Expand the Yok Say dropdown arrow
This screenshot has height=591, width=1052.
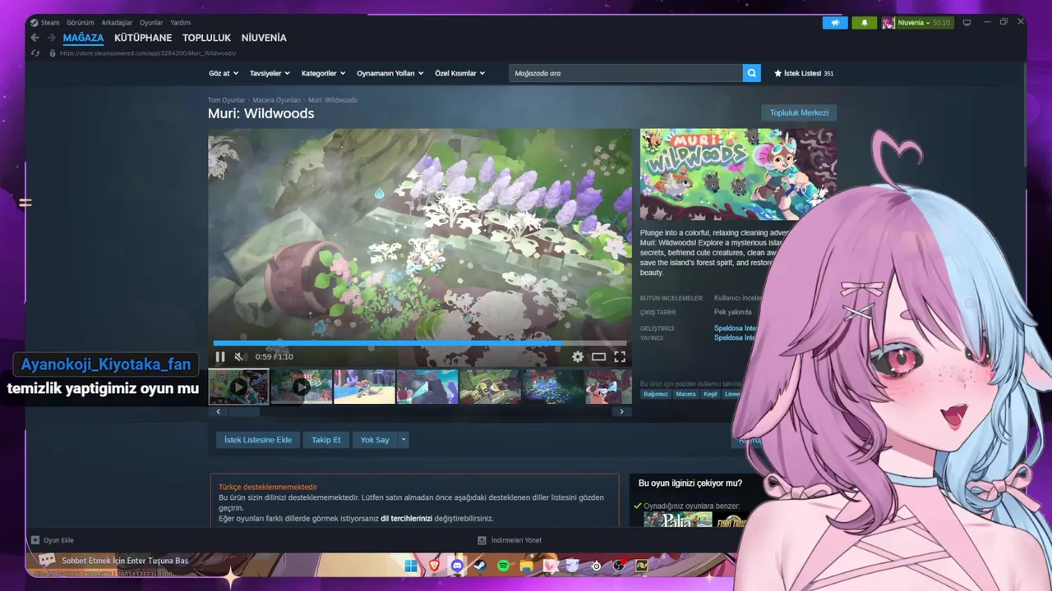click(403, 440)
